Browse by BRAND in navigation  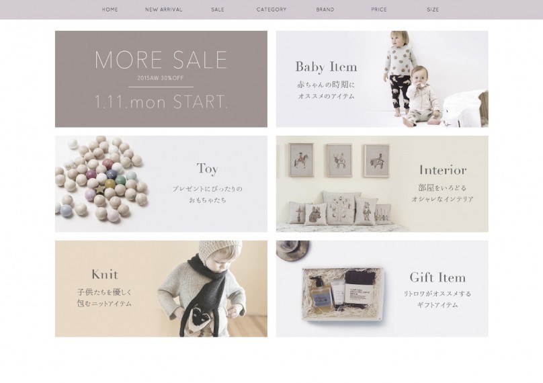click(x=325, y=9)
